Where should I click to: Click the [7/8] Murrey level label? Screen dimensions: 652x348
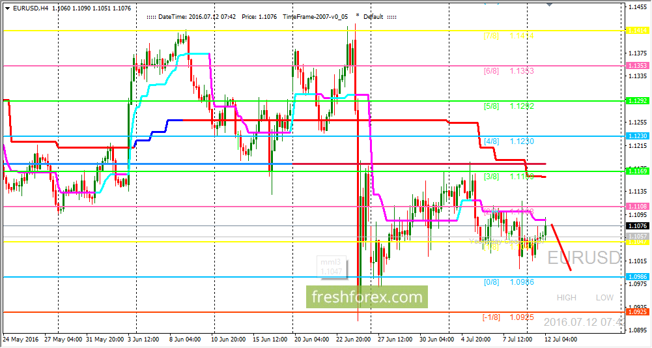click(x=491, y=36)
